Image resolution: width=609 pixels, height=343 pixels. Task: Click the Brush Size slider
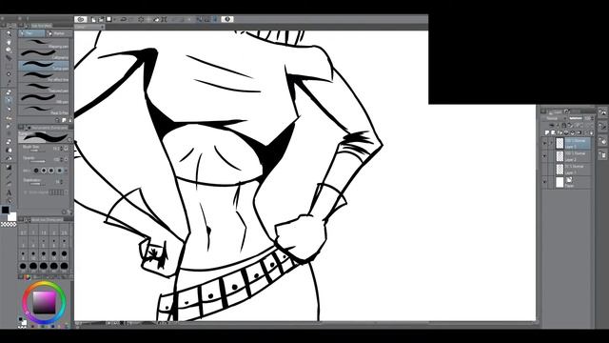tap(37, 151)
